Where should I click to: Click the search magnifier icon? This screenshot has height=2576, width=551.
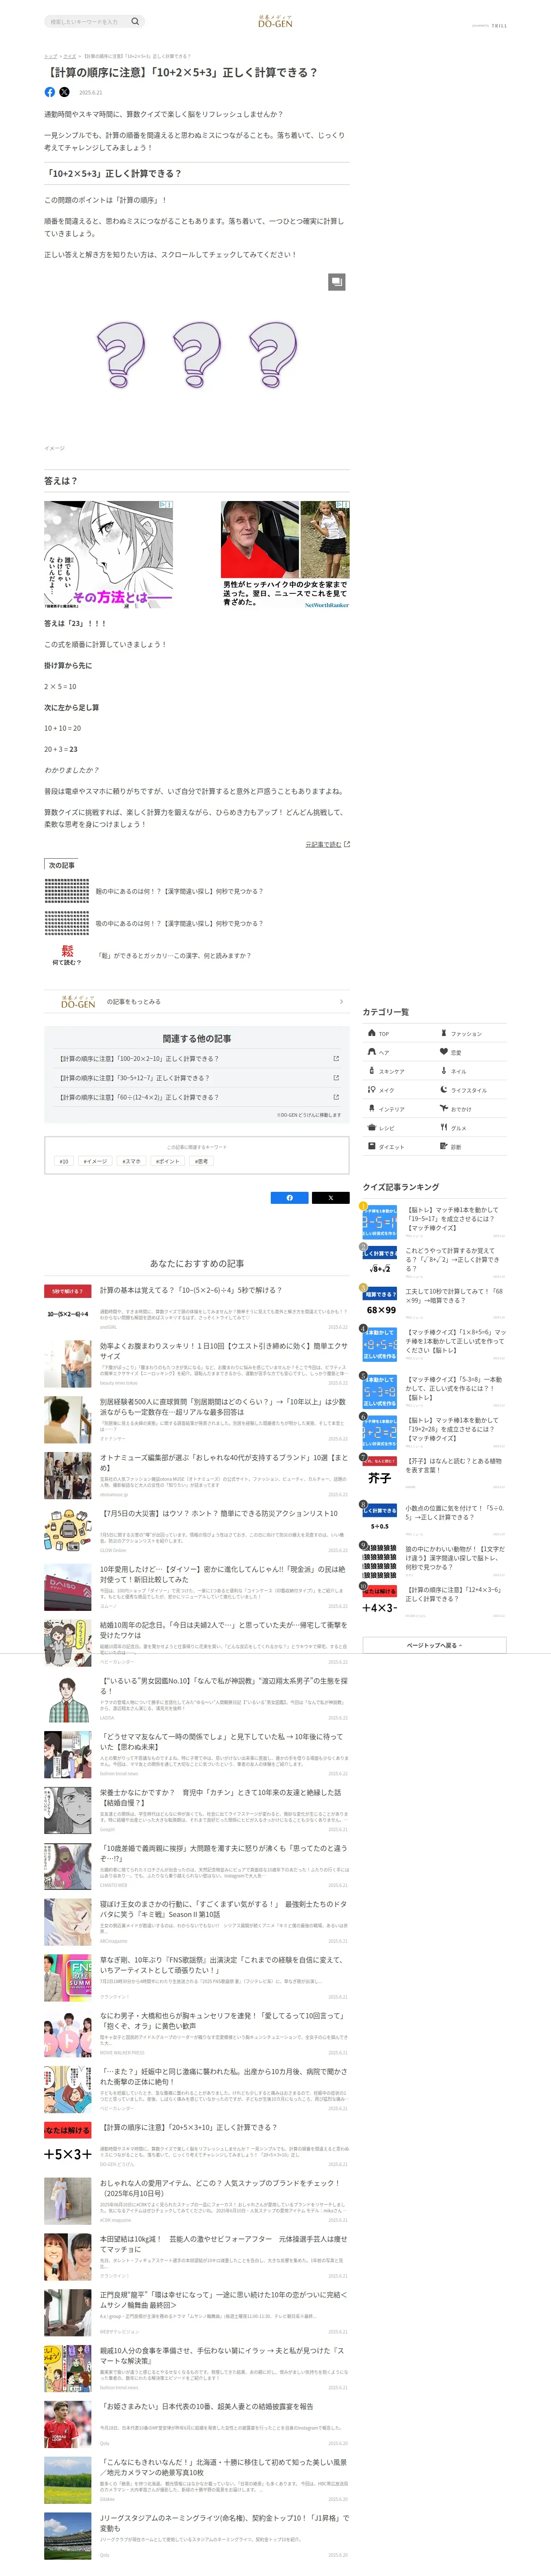(x=135, y=21)
